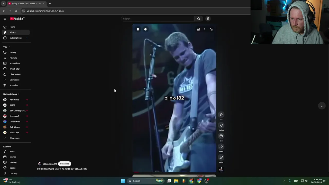Click the address bar URL
Screen dimensions: 329x185
point(45,11)
